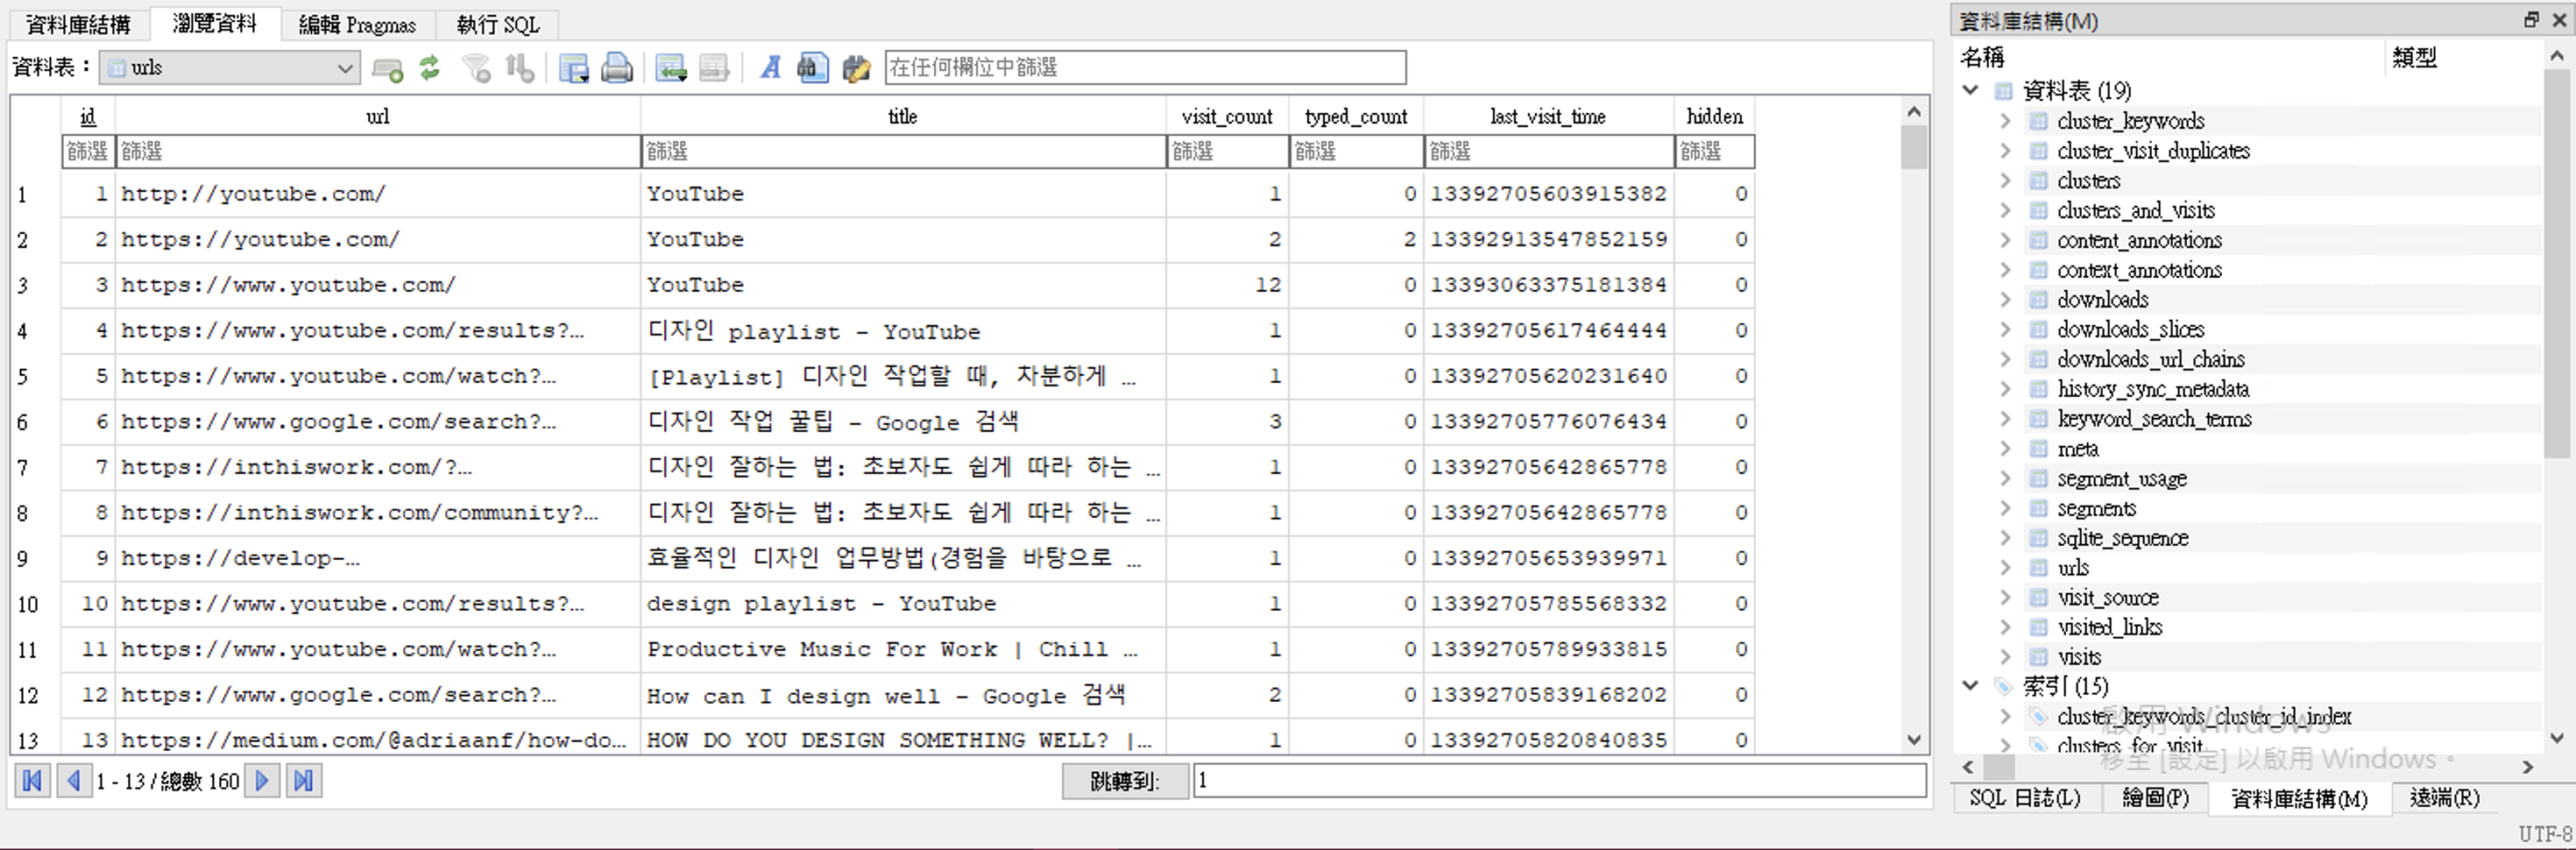Screen dimensions: 2576x850
Task: Expand the downloads table tree node
Action: pyautogui.click(x=2005, y=300)
